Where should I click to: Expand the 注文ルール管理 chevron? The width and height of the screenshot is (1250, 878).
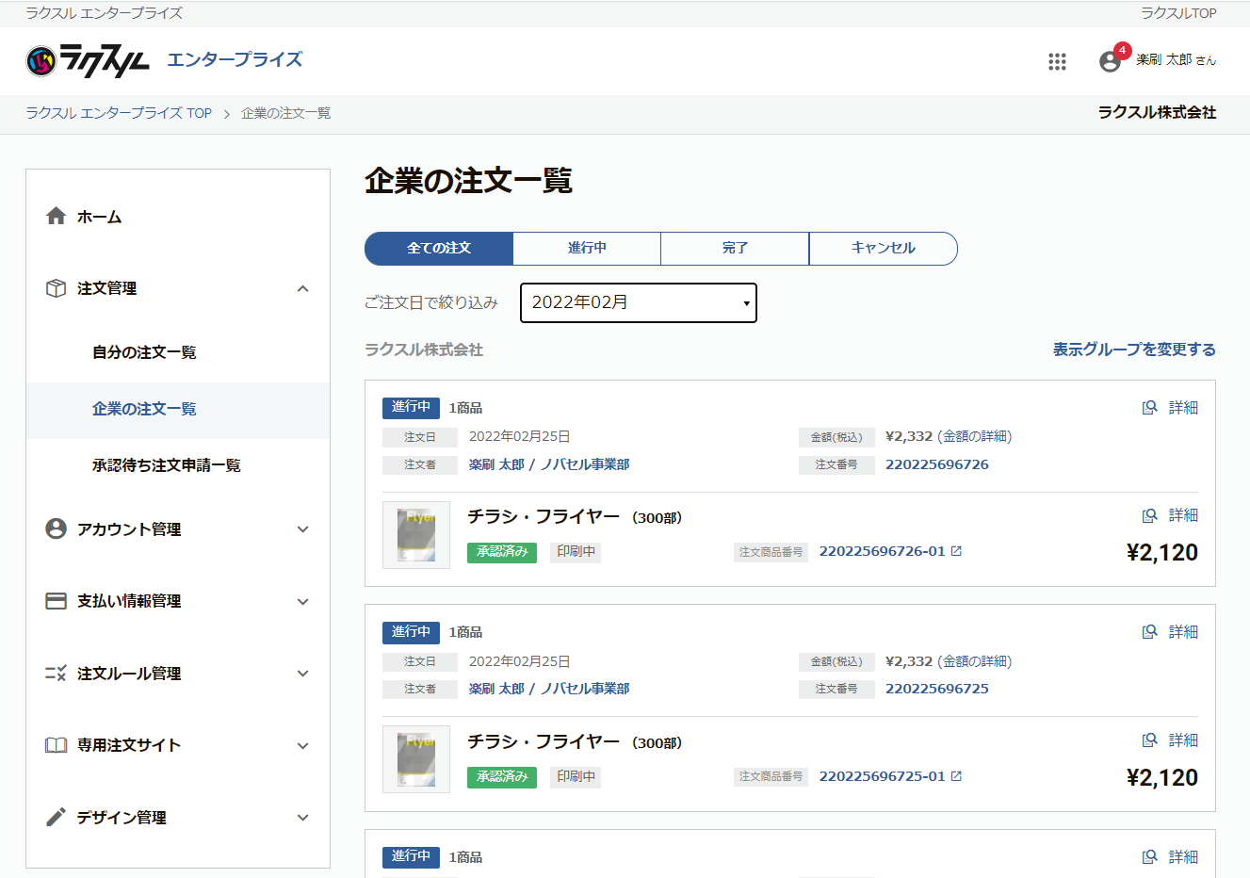click(302, 674)
